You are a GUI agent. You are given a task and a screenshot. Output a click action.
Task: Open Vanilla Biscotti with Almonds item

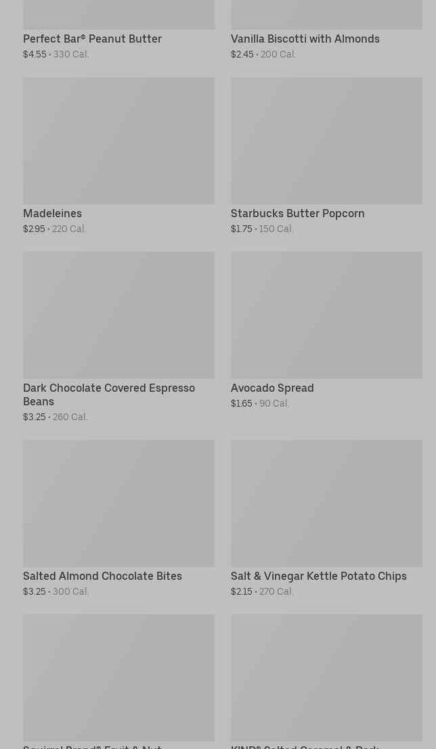click(305, 39)
